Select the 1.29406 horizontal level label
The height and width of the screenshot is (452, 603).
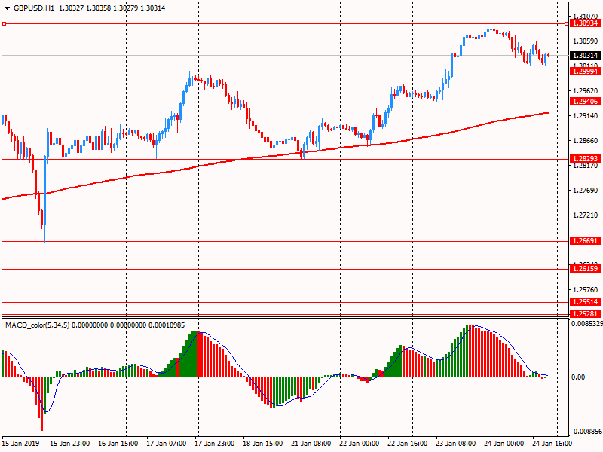(x=585, y=102)
